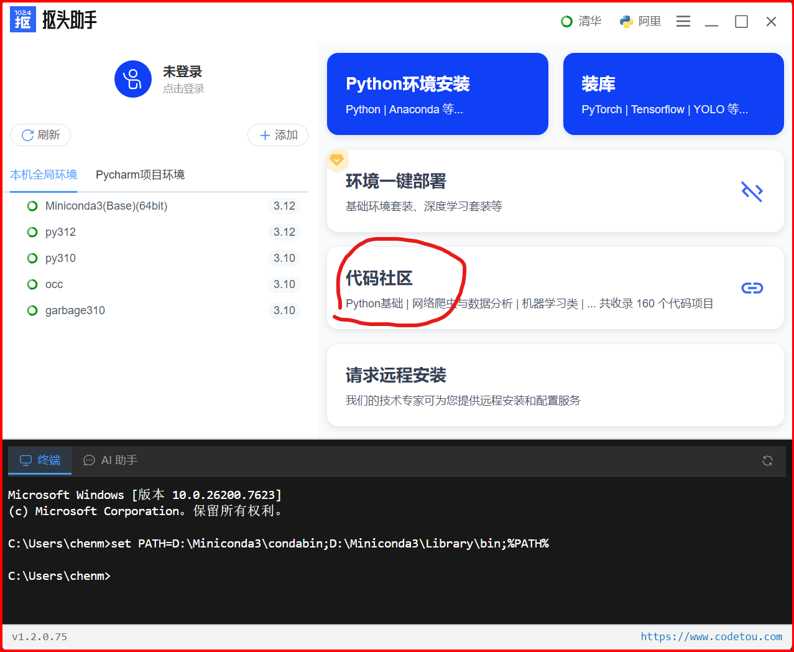Select the 阿里 Python mirror icon
Viewport: 794px width, 652px height.
[626, 21]
